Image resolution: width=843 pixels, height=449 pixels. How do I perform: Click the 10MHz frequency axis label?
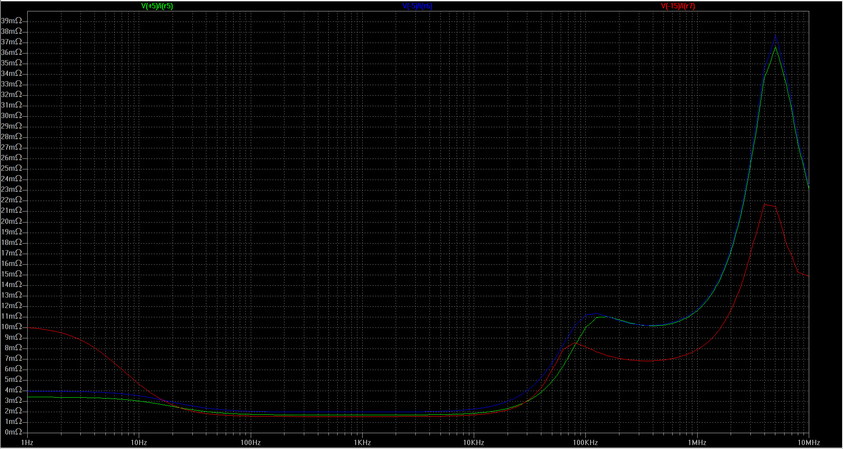click(809, 442)
